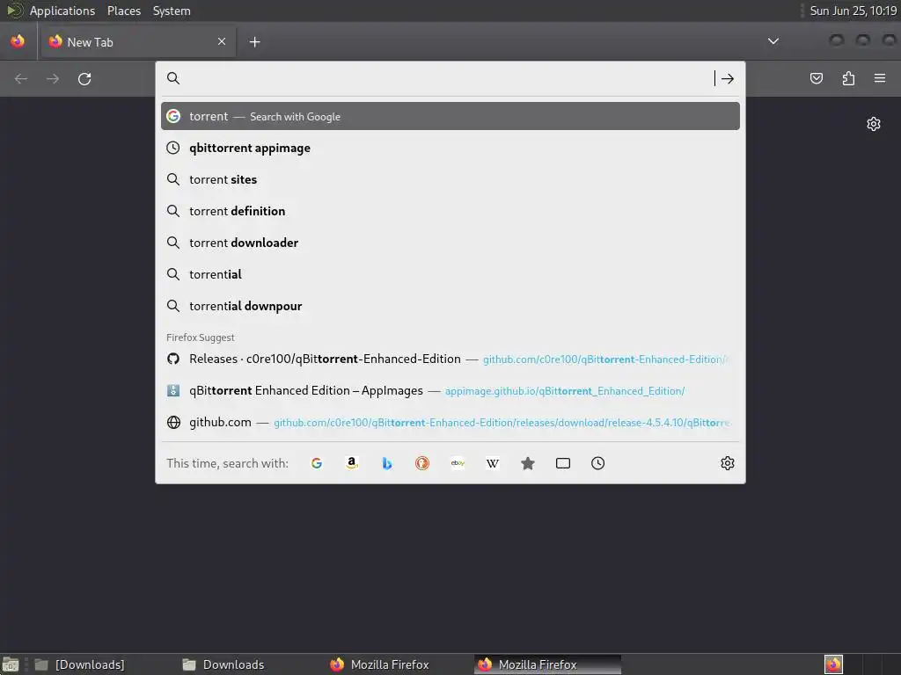This screenshot has height=675, width=901.
Task: Search this time with Amazon
Action: pyautogui.click(x=352, y=463)
